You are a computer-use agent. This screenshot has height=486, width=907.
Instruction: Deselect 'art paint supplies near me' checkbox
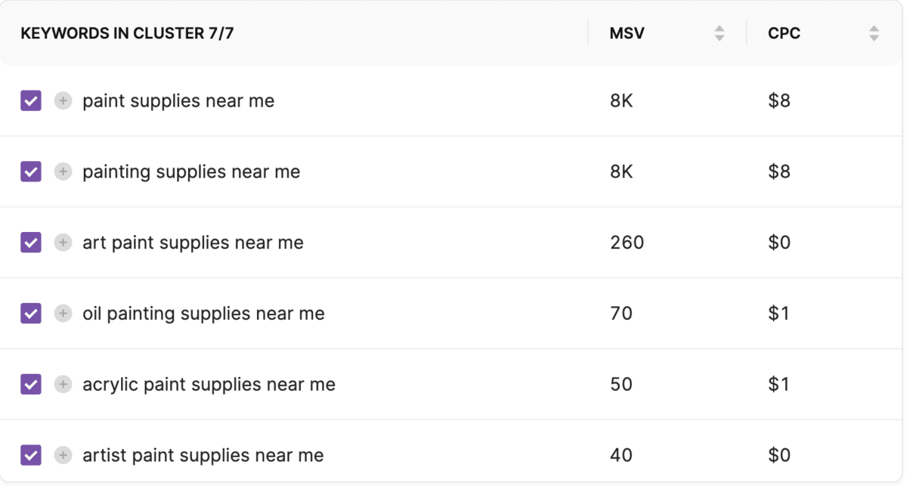pos(31,243)
